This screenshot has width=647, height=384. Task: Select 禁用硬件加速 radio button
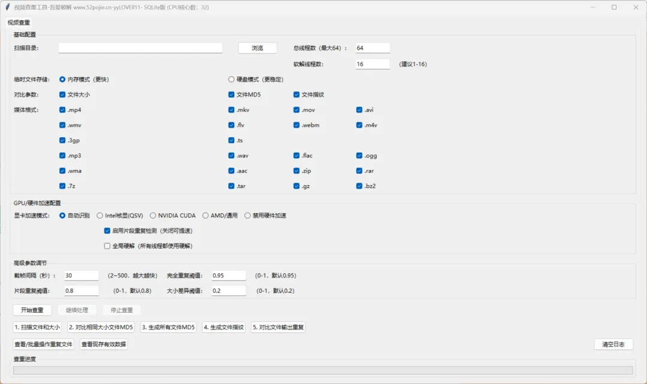coord(247,215)
